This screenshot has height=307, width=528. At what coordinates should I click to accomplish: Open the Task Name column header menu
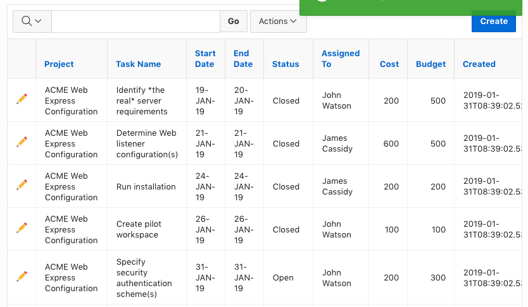[138, 64]
